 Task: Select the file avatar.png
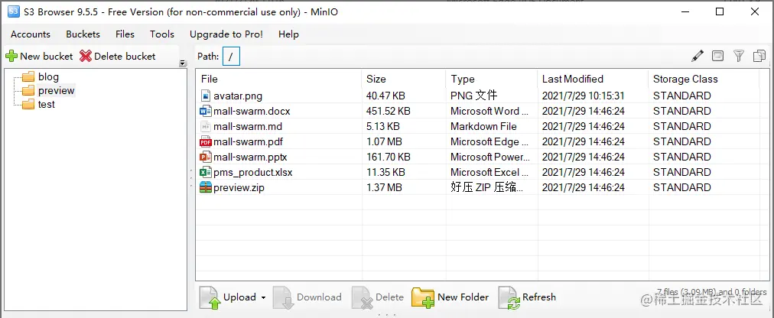[238, 96]
